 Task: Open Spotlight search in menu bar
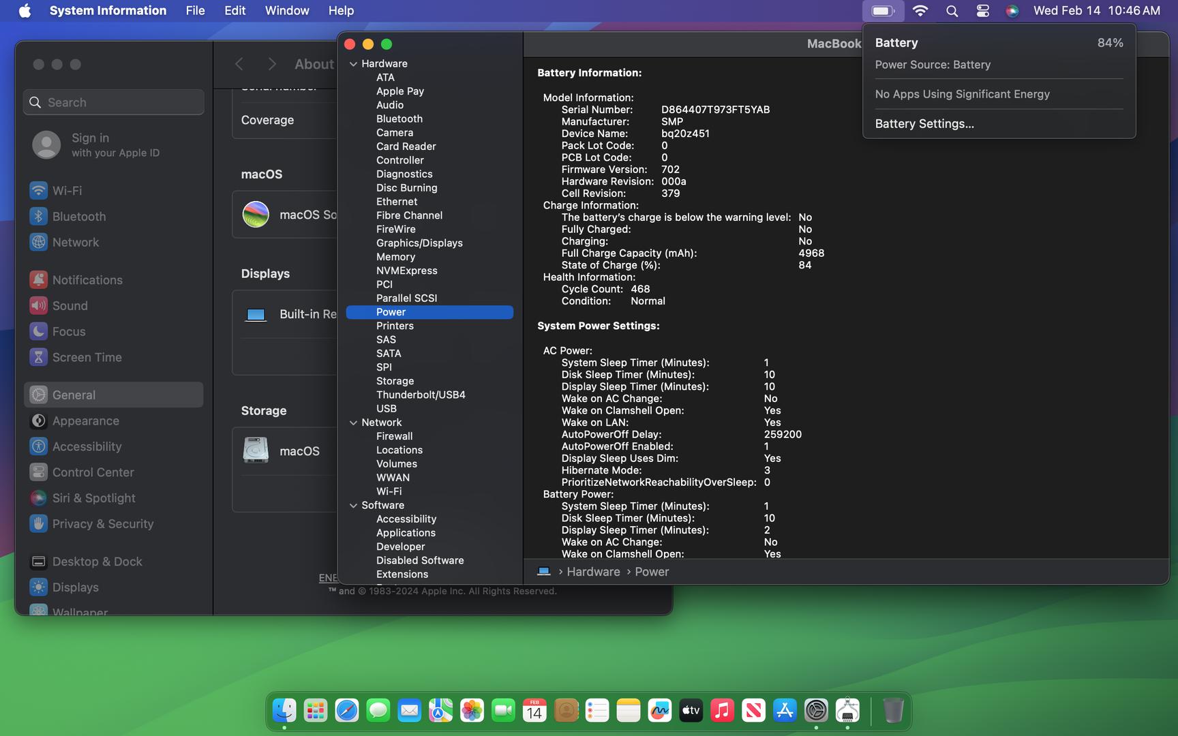pos(952,11)
